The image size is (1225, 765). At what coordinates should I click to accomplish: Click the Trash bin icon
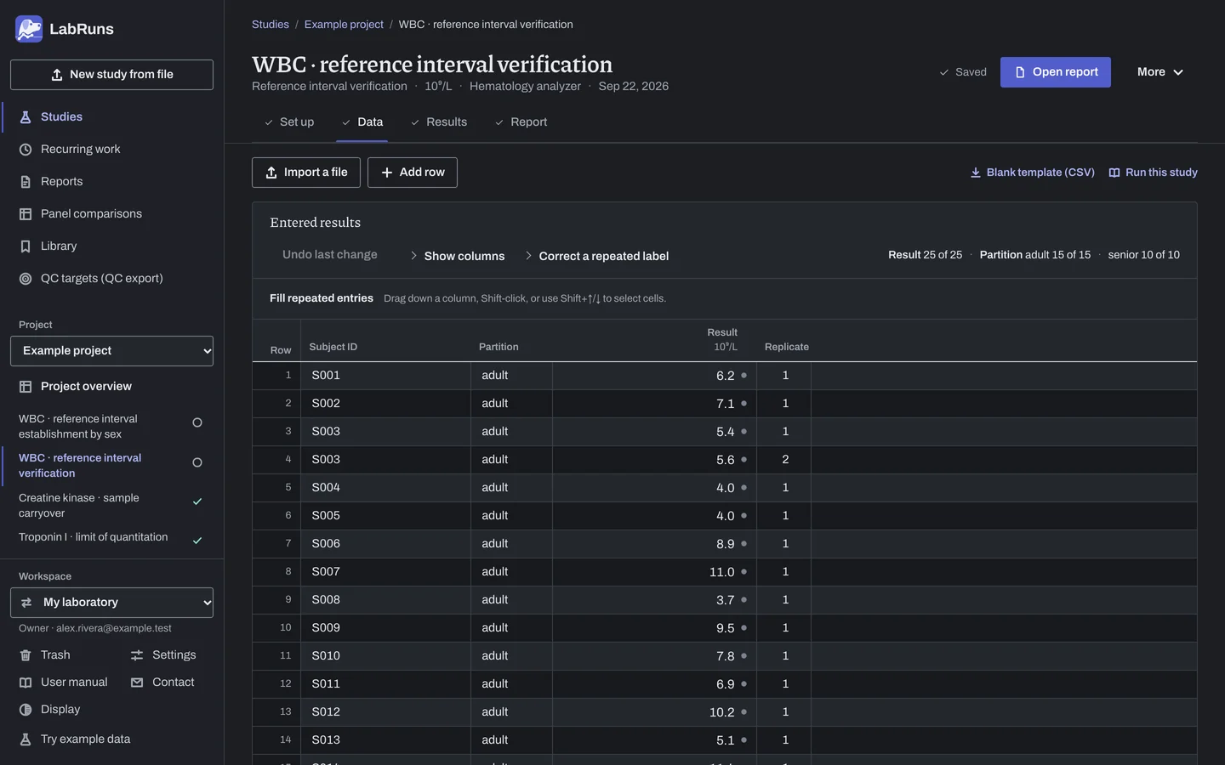[x=26, y=655]
